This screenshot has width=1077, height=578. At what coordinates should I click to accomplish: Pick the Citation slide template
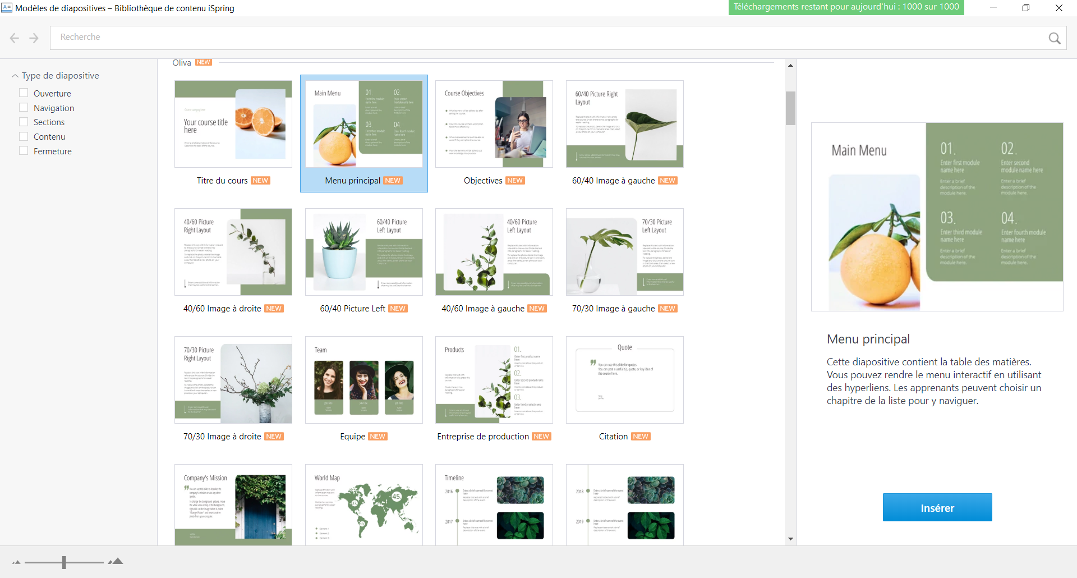624,380
